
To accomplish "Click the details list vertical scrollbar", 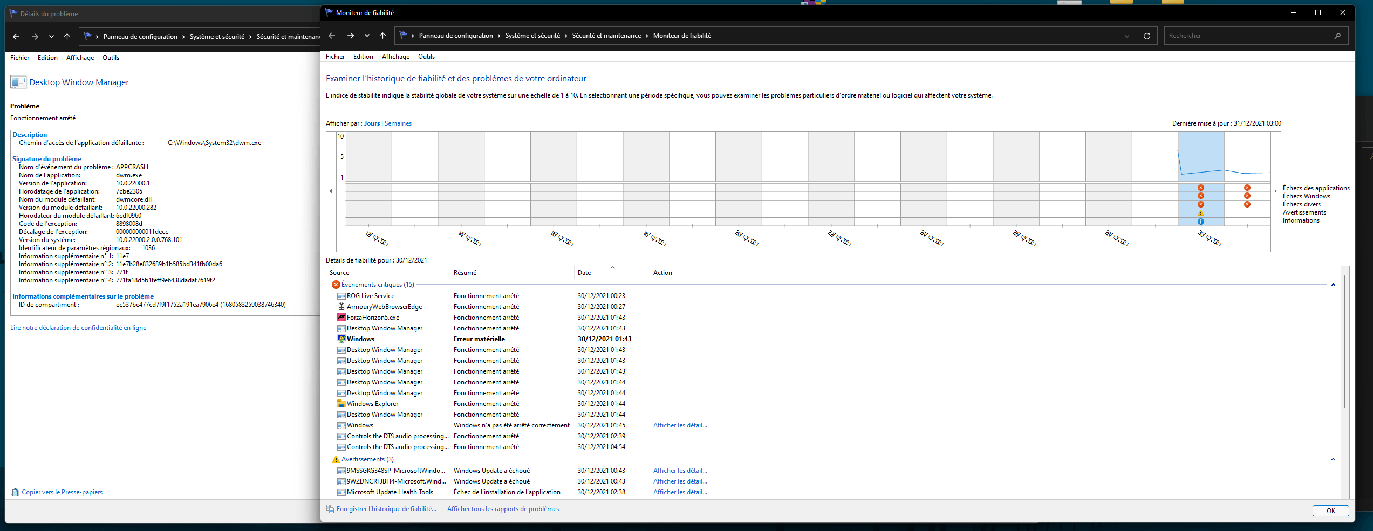I will pyautogui.click(x=1344, y=342).
